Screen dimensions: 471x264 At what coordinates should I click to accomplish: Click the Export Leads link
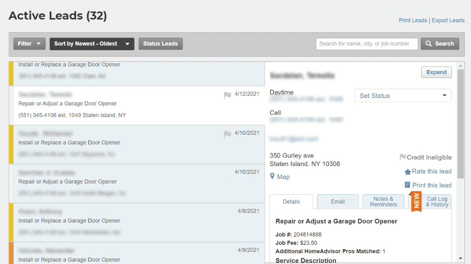click(x=448, y=20)
